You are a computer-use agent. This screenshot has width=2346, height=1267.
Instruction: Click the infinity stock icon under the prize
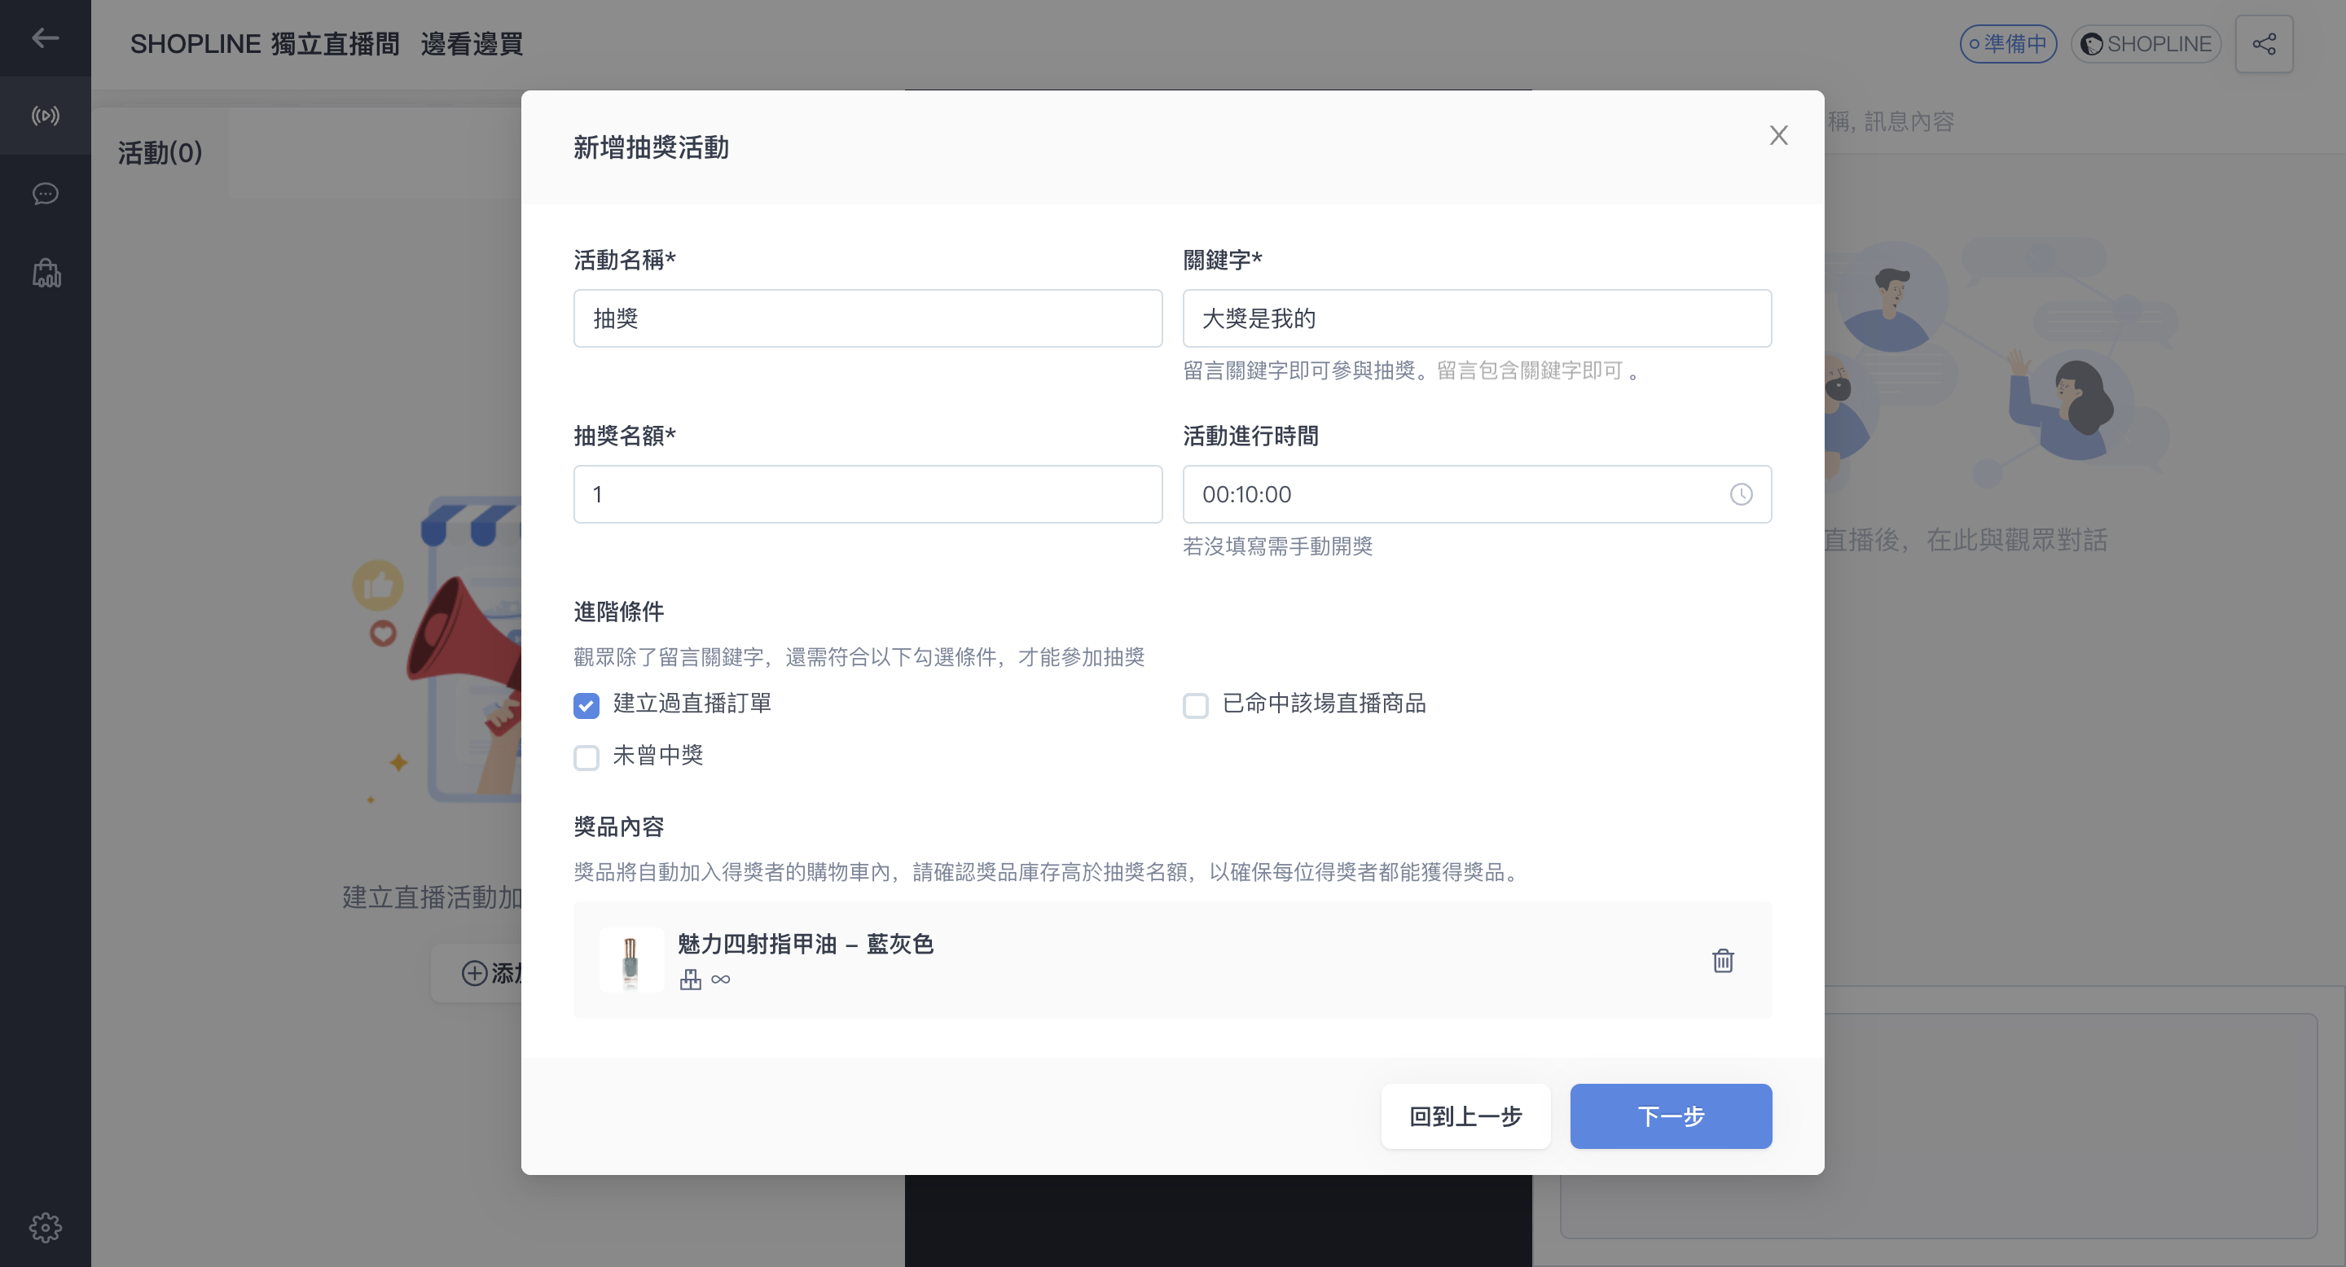click(x=720, y=980)
